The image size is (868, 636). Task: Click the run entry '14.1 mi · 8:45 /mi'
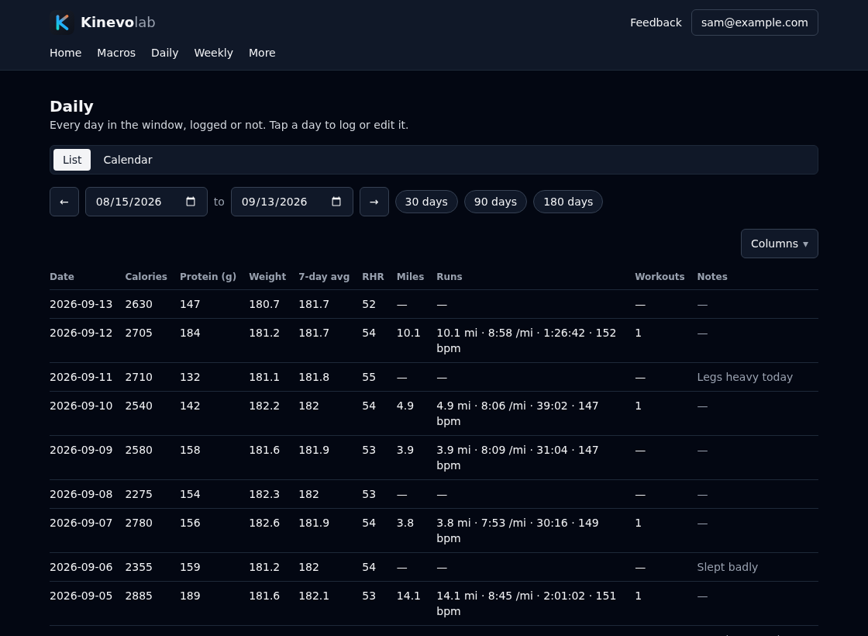click(526, 604)
